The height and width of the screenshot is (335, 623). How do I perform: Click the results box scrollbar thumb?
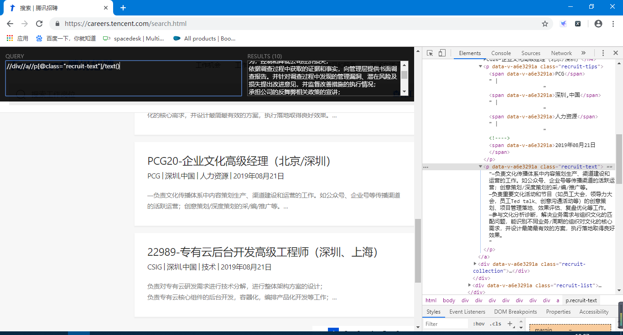pyautogui.click(x=404, y=75)
